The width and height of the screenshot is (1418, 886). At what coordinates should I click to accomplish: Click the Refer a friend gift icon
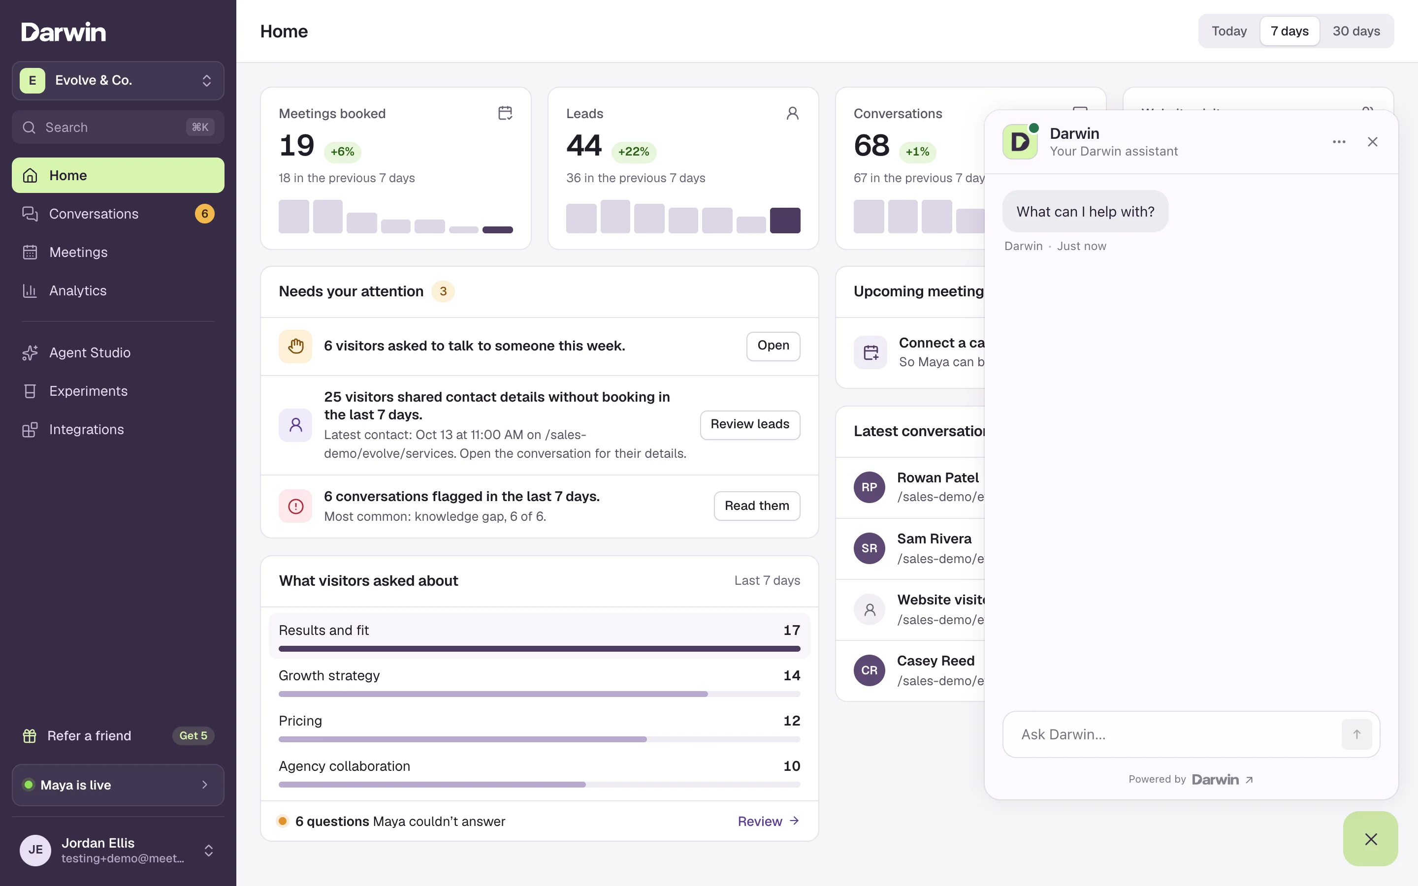30,736
